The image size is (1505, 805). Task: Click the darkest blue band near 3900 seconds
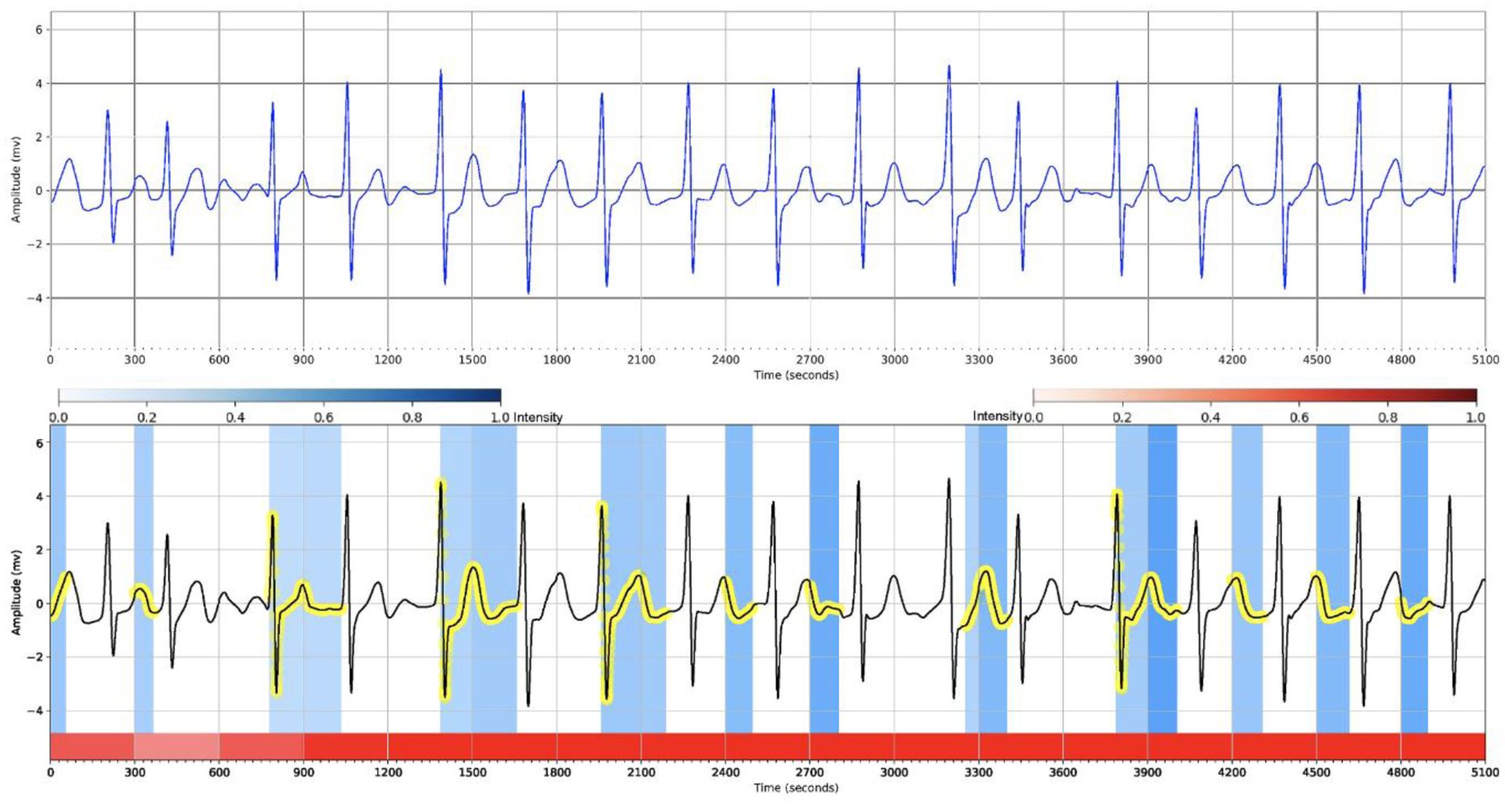click(x=1162, y=579)
